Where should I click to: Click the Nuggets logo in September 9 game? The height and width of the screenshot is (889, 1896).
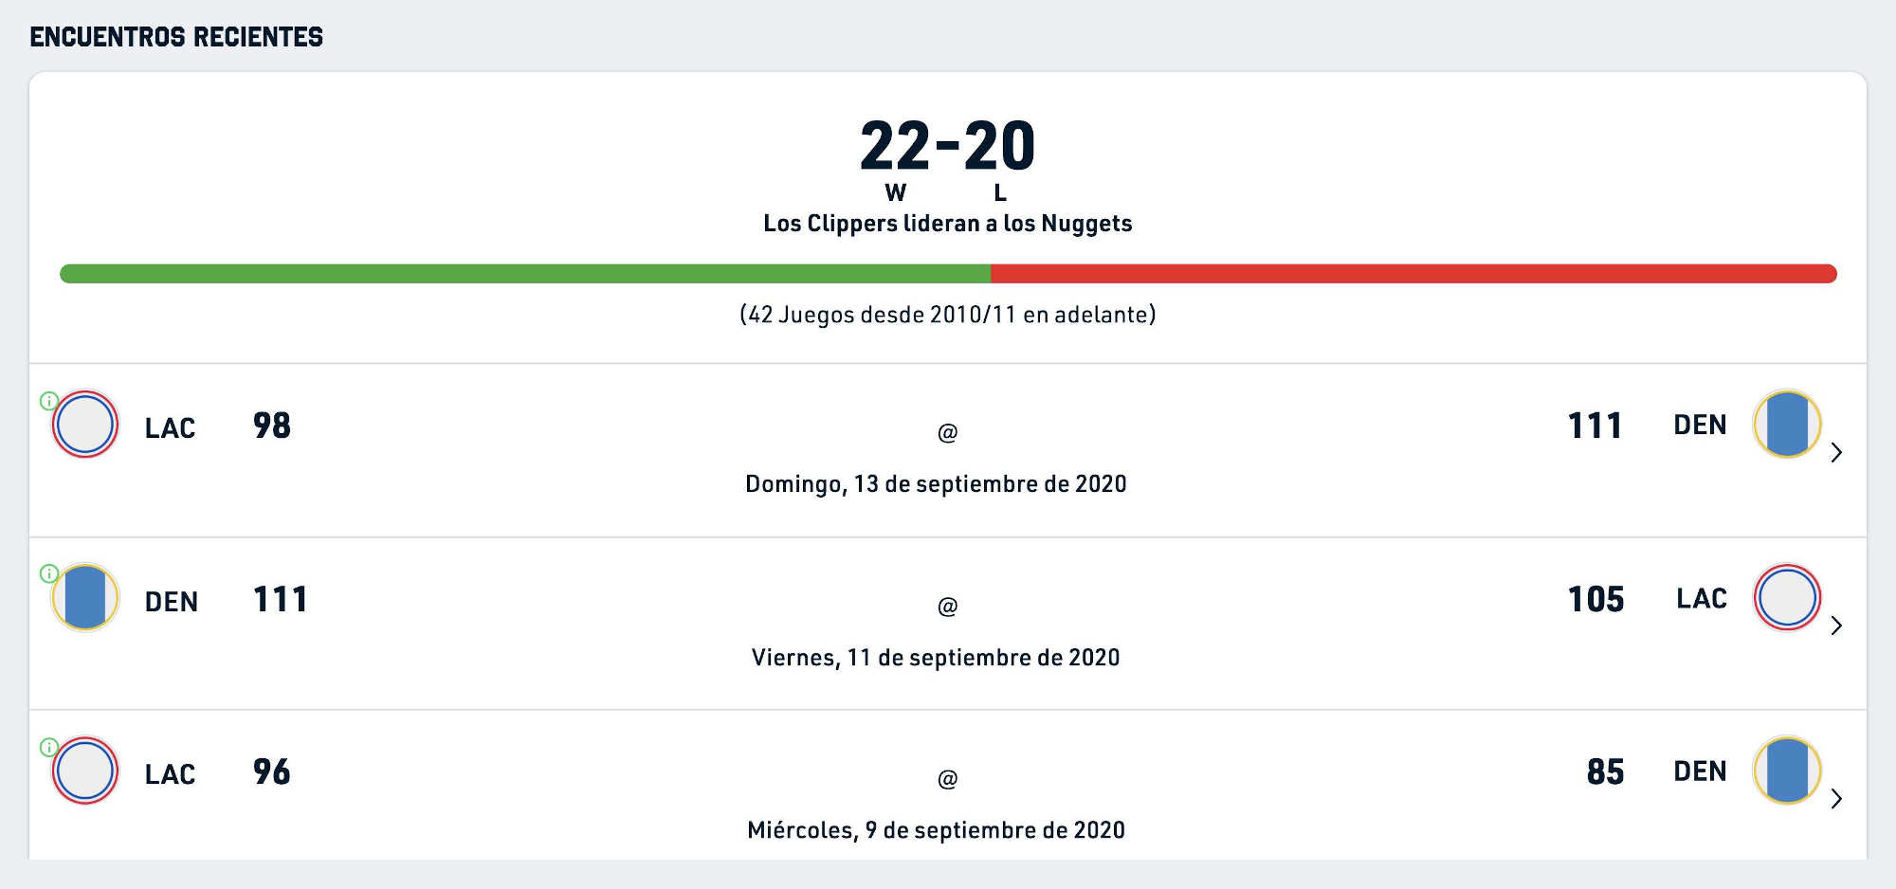(x=1787, y=771)
